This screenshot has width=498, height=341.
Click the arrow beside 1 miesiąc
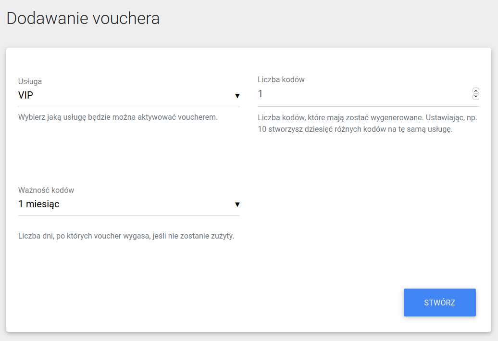click(x=237, y=204)
